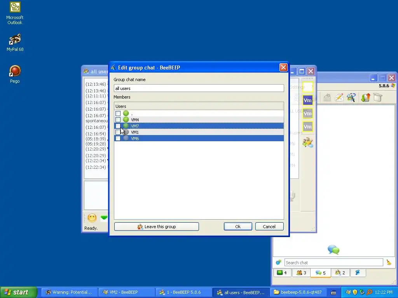Tick the checkbox for user VM1
This screenshot has height=298, width=398.
[118, 132]
